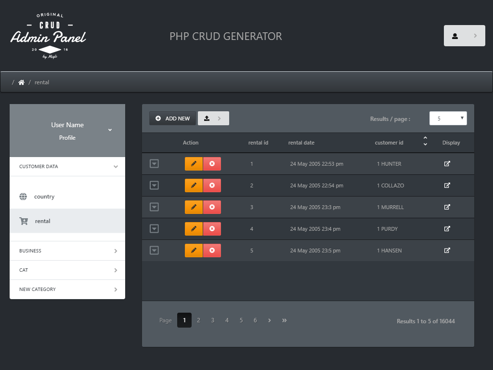This screenshot has width=493, height=370.
Task: Sort the customer id column ascending
Action: pos(425,139)
